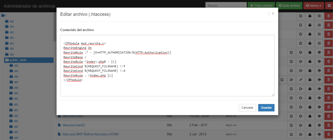This screenshot has height=140, width=333.
Task: Place cursor on the RewriteEngine On line
Action: (x=77, y=48)
